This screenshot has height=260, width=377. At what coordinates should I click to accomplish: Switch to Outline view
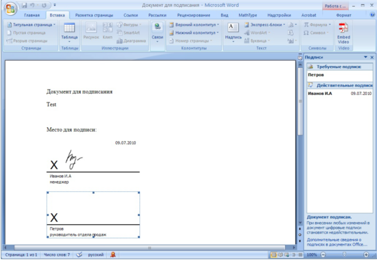[x=294, y=255]
